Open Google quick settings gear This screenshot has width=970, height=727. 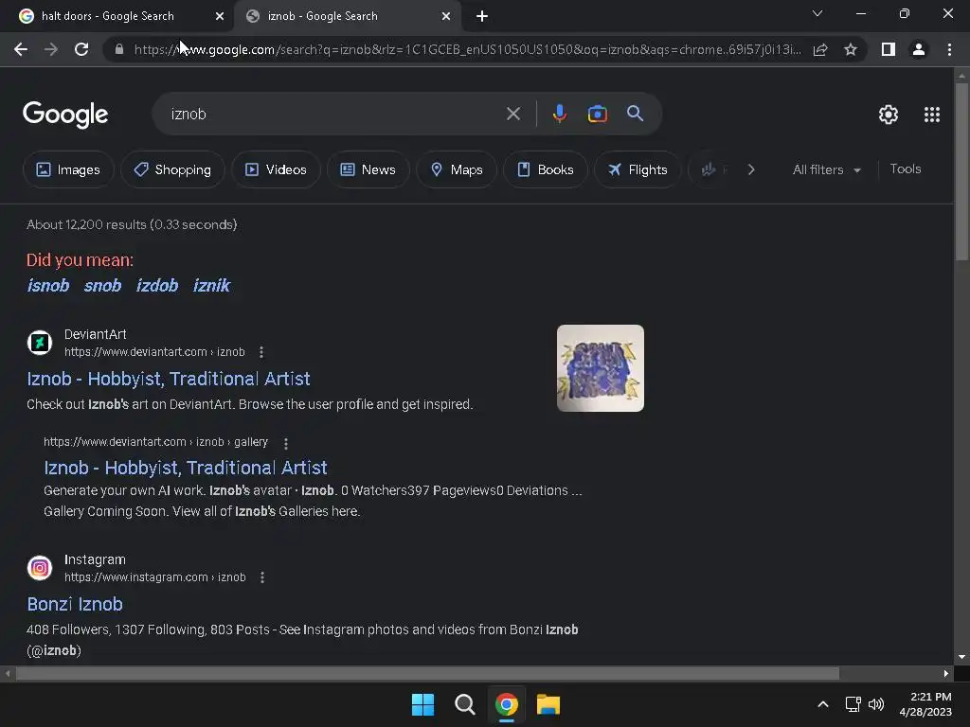pos(889,115)
